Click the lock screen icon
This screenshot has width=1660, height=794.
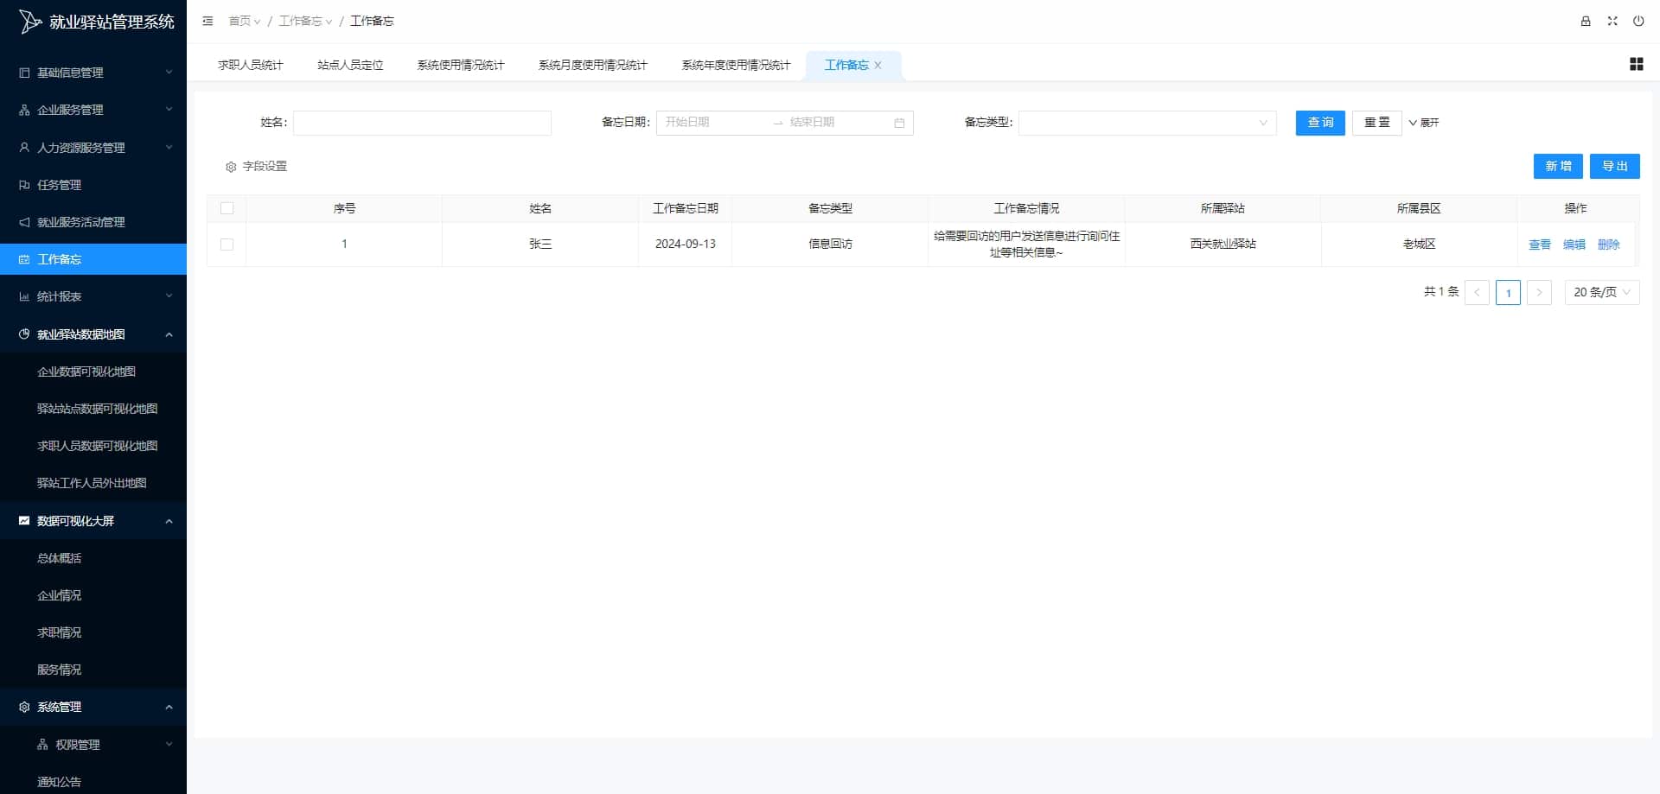1586,21
